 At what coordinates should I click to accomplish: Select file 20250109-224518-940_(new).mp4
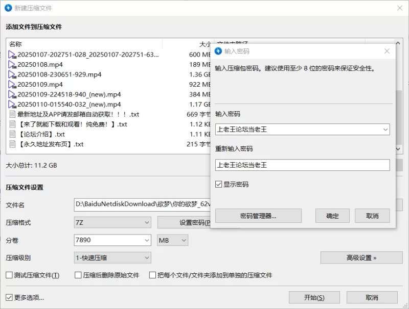coord(69,94)
